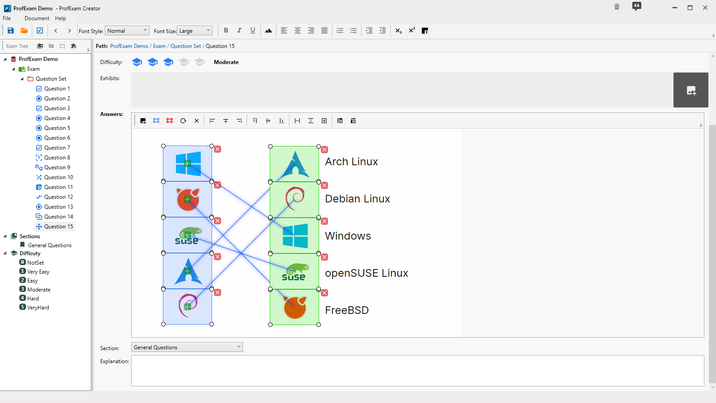
Task: Select the align top edges tool
Action: 255,121
